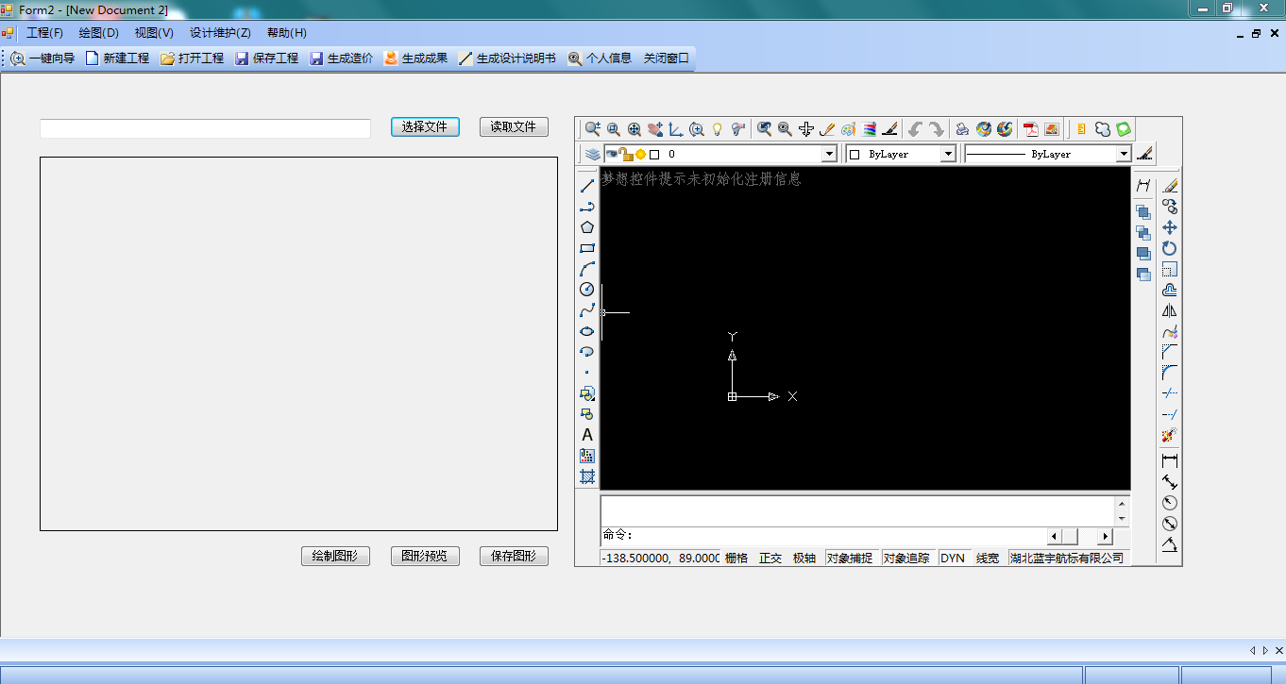Open the 帮助(H) menu

coord(287,33)
